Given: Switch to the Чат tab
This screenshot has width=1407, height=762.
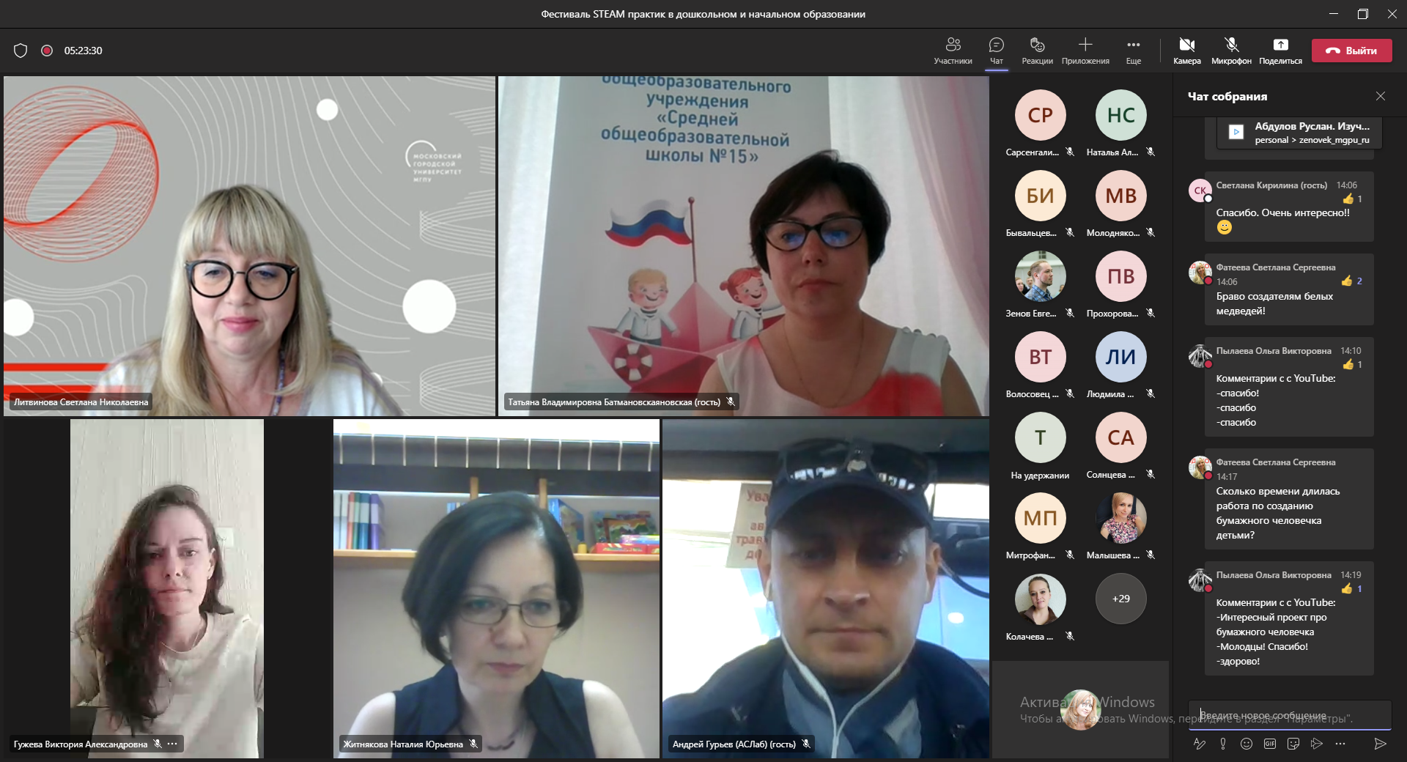Looking at the screenshot, I should 996,51.
